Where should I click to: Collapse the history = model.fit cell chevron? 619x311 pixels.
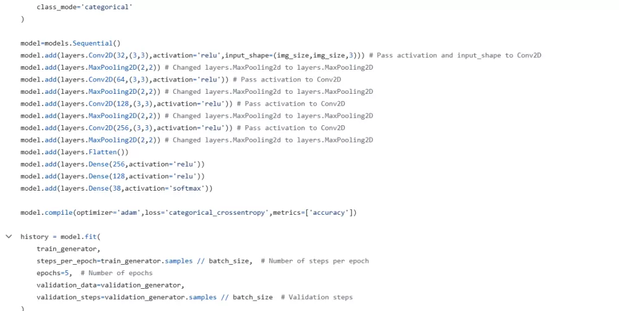(x=9, y=236)
